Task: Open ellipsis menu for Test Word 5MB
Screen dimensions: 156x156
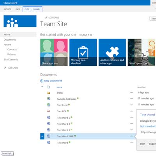Action: 131,136
